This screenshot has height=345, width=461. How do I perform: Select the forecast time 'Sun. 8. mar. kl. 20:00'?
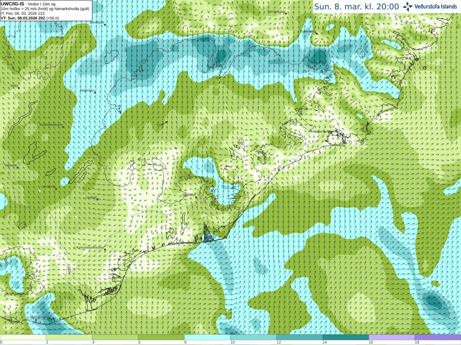(357, 6)
